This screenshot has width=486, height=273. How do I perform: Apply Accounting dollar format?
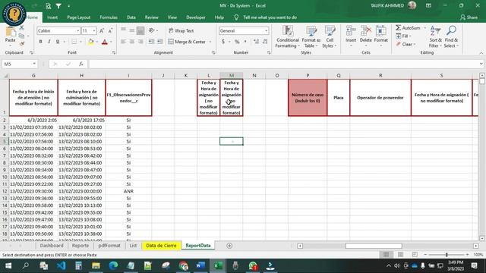(223, 42)
